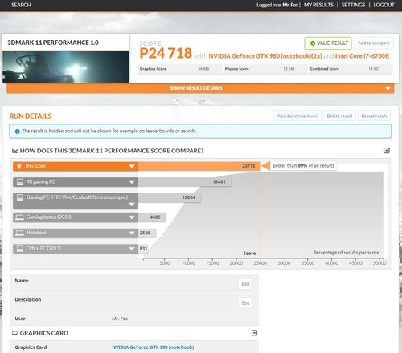Select Logout in top navigation
This screenshot has width=402, height=353.
tap(384, 5)
